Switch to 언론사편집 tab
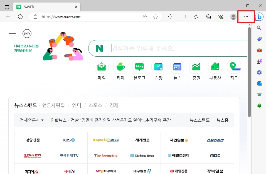Viewport: 266px width, 174px height. point(53,105)
